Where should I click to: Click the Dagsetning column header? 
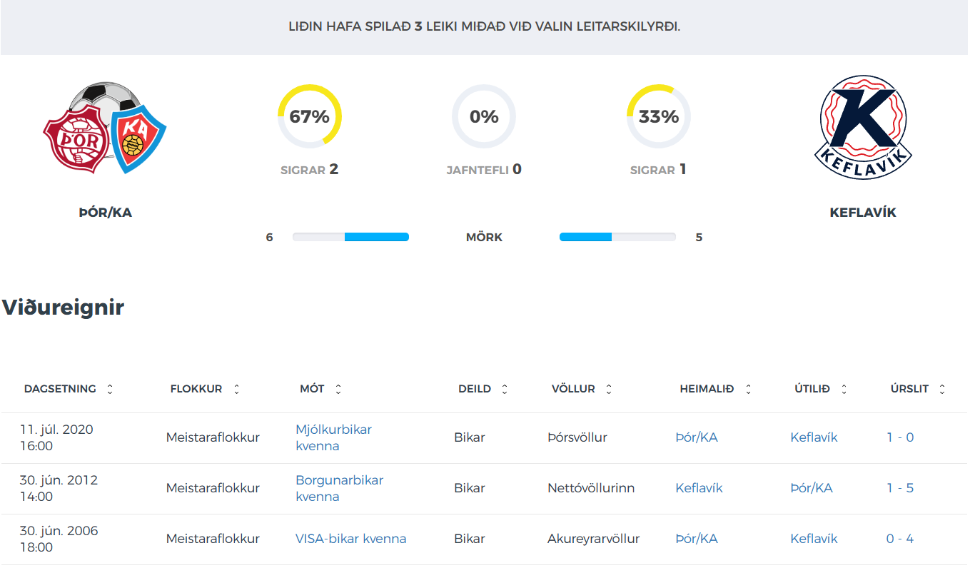60,389
